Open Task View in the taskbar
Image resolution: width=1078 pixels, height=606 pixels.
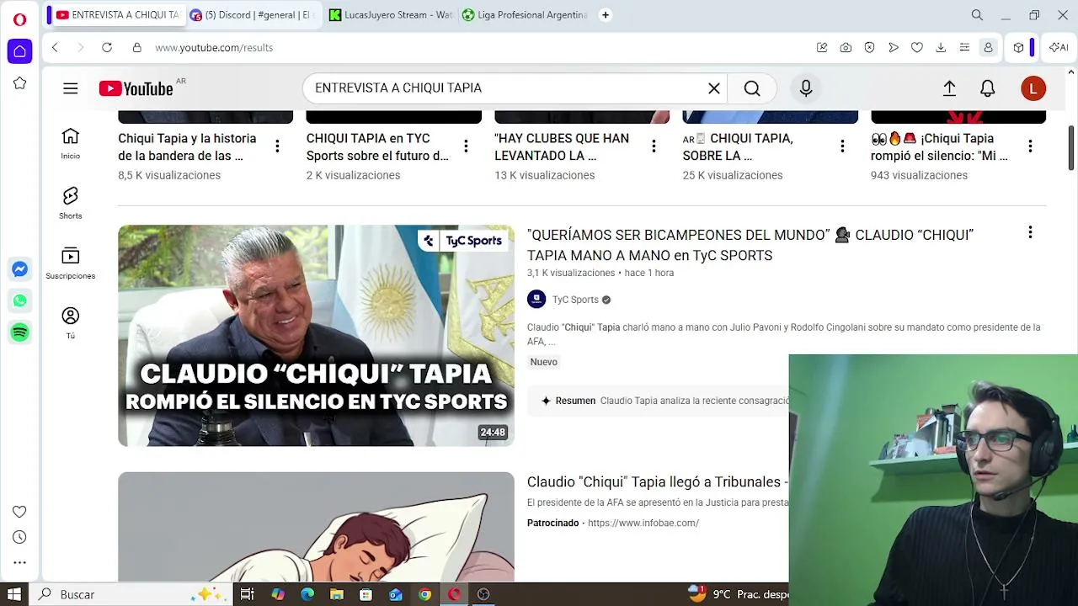(247, 594)
